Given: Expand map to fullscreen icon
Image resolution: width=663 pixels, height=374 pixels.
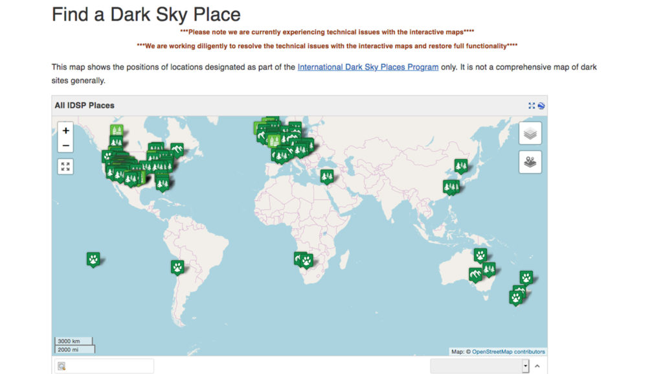Looking at the screenshot, I should pos(532,106).
